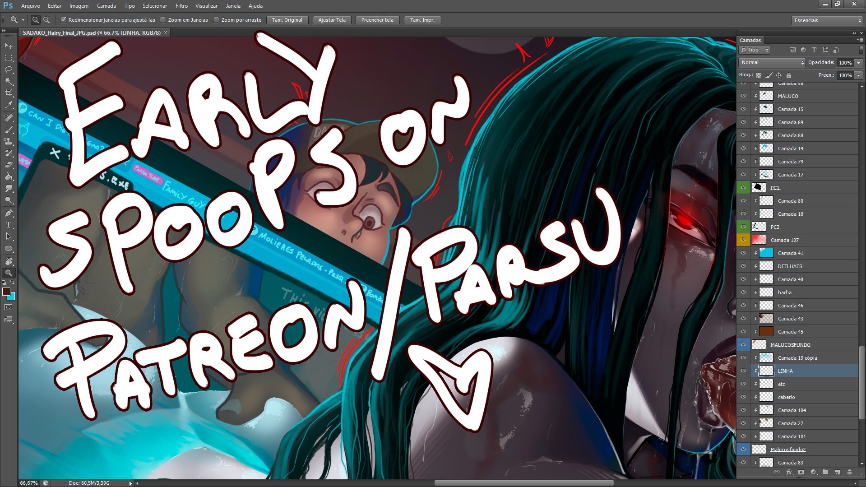Pick the Eyedropper tool in the toolbar
Viewport: 866px width, 487px height.
click(x=9, y=105)
